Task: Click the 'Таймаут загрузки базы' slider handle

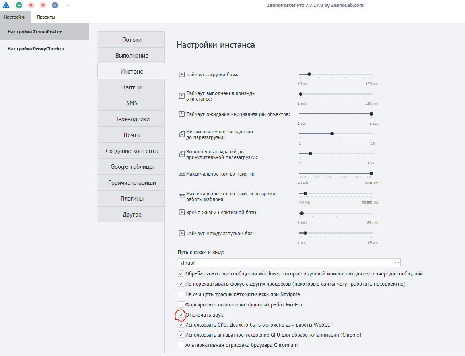Action: pyautogui.click(x=309, y=74)
